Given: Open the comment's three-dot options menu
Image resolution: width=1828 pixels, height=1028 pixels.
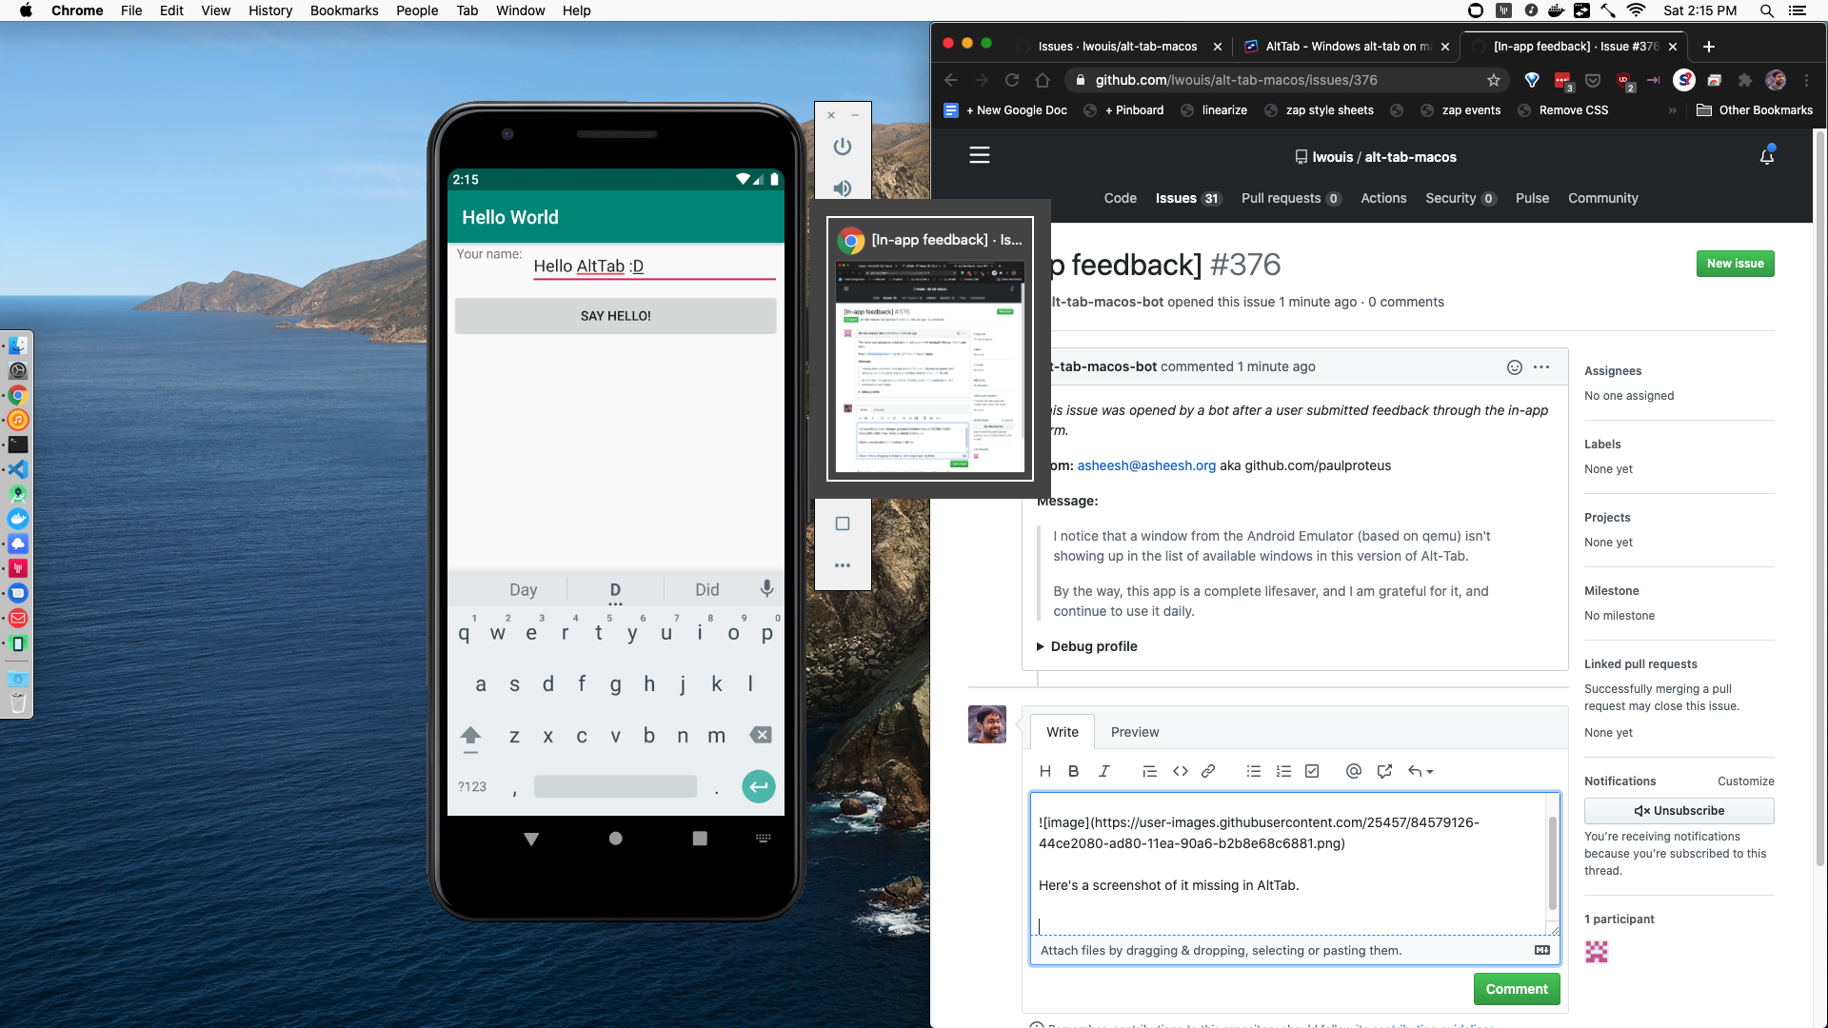Looking at the screenshot, I should tap(1541, 367).
